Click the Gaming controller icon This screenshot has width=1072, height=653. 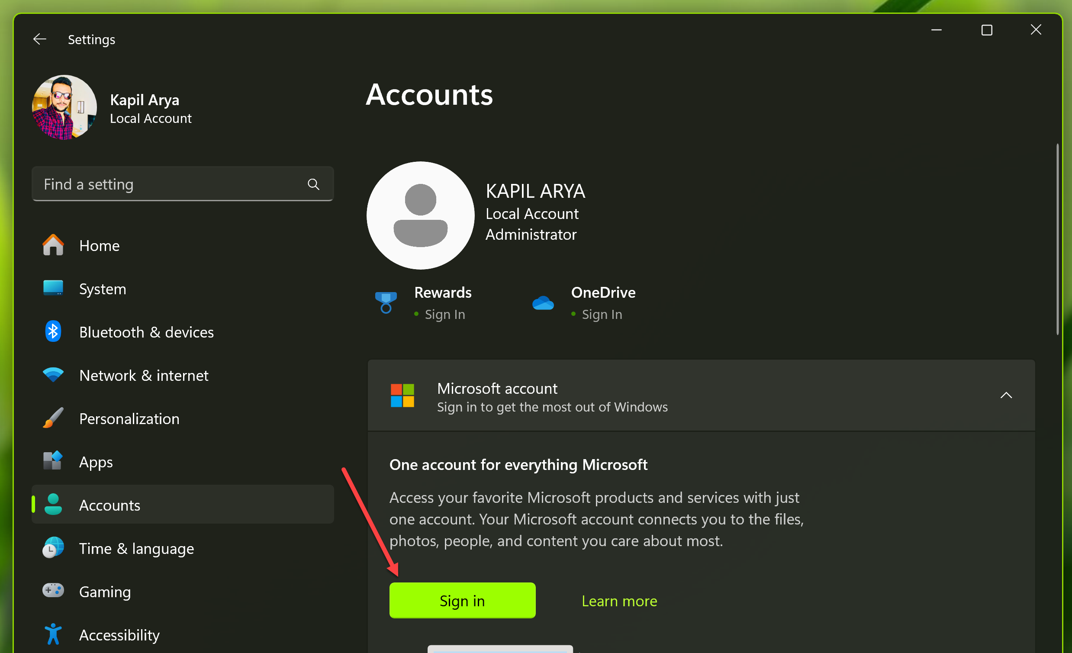(x=53, y=591)
